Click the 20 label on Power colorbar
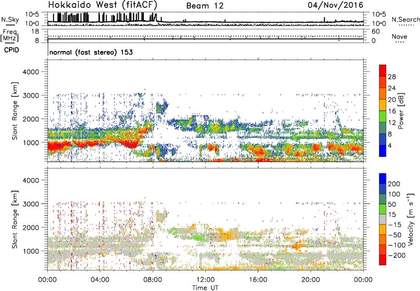Image resolution: width=420 pixels, height=291 pixels. coord(392,100)
